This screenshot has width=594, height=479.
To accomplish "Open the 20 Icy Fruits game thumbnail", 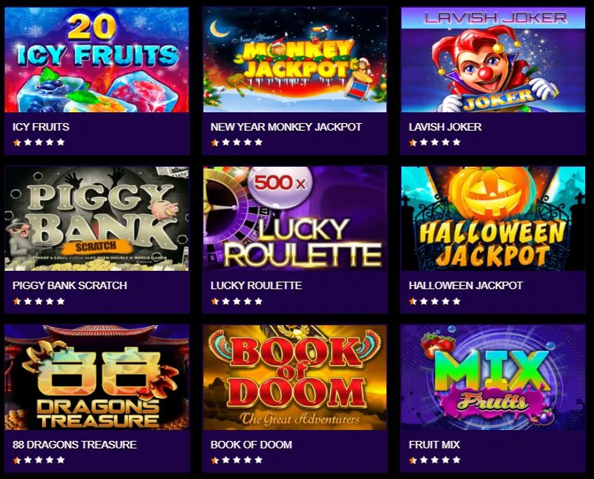I will [x=97, y=60].
